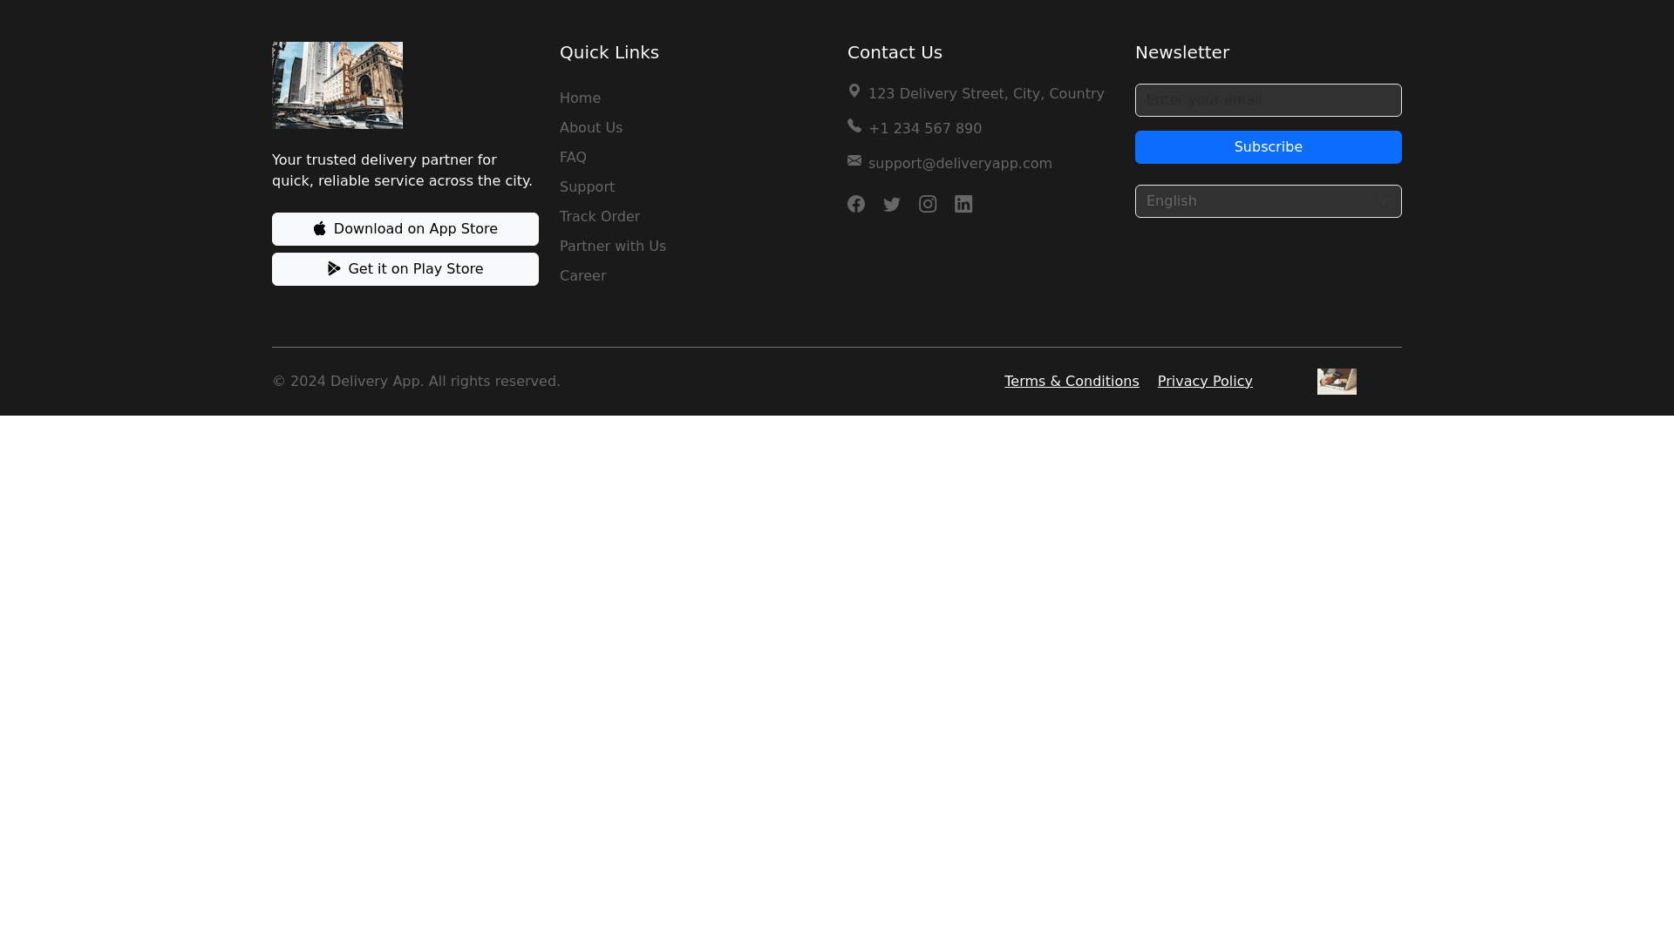Viewport: 1674px width, 941px height.
Task: Click the Play Store triangle icon
Action: [334, 268]
